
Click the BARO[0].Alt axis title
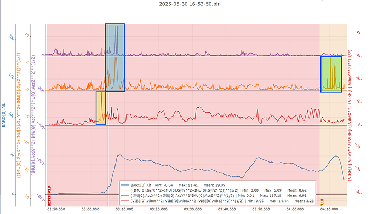pos(4,115)
